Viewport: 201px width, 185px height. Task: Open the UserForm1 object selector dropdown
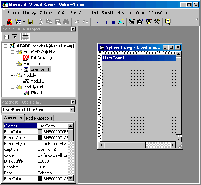71,110
